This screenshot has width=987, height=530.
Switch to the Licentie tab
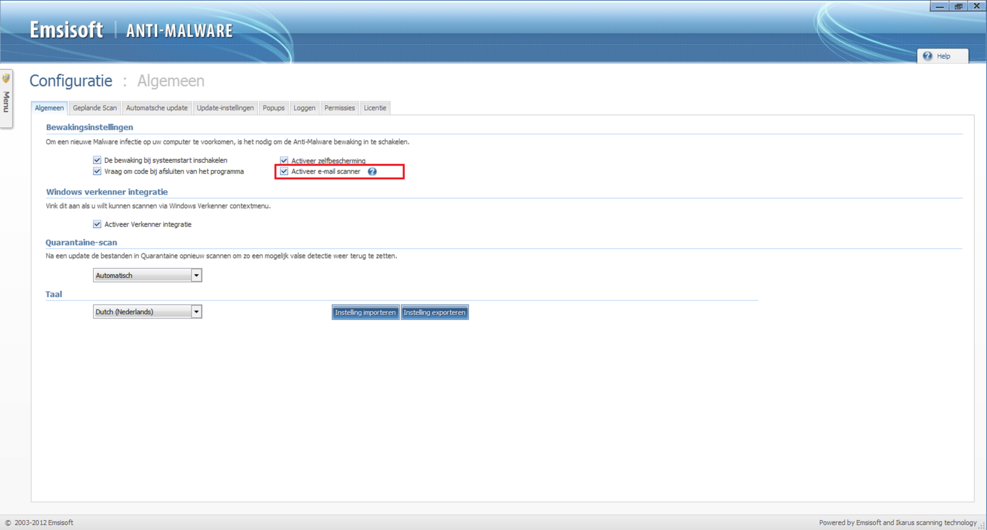tap(375, 108)
